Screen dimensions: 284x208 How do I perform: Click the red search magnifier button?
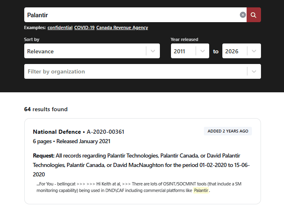coord(254,15)
